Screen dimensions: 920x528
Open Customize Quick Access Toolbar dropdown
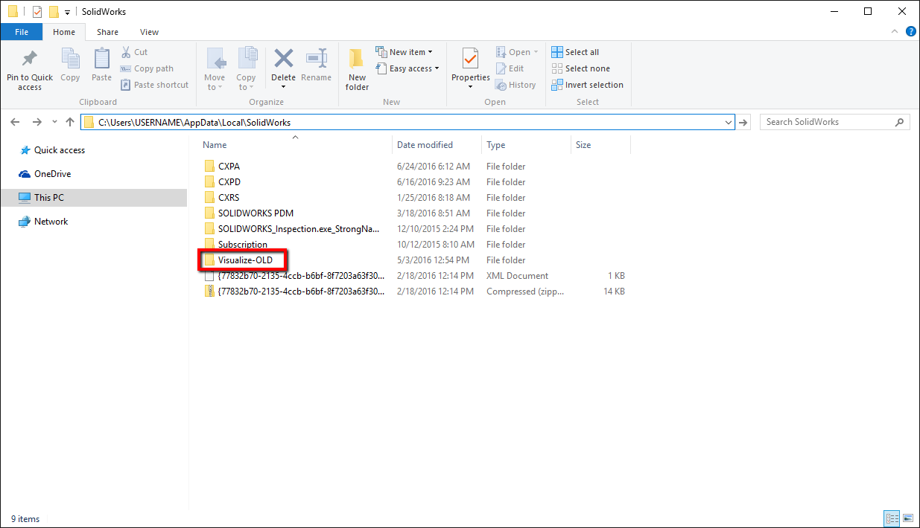[67, 12]
